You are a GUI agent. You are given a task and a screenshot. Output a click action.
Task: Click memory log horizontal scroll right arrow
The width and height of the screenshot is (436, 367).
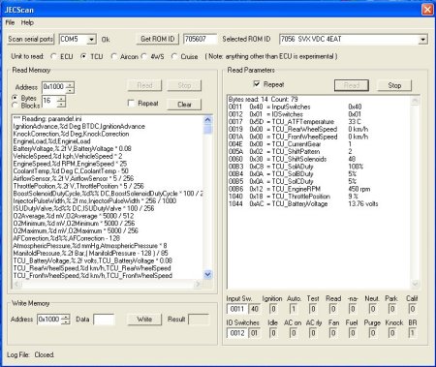click(198, 284)
